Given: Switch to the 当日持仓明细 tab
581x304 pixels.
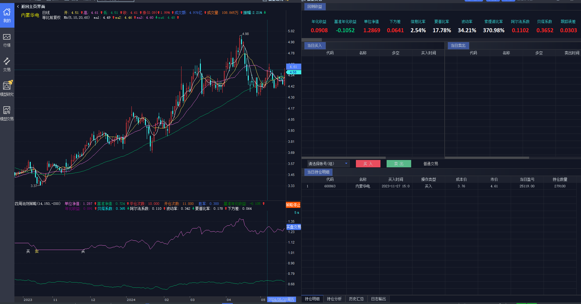Looking at the screenshot, I should [318, 172].
